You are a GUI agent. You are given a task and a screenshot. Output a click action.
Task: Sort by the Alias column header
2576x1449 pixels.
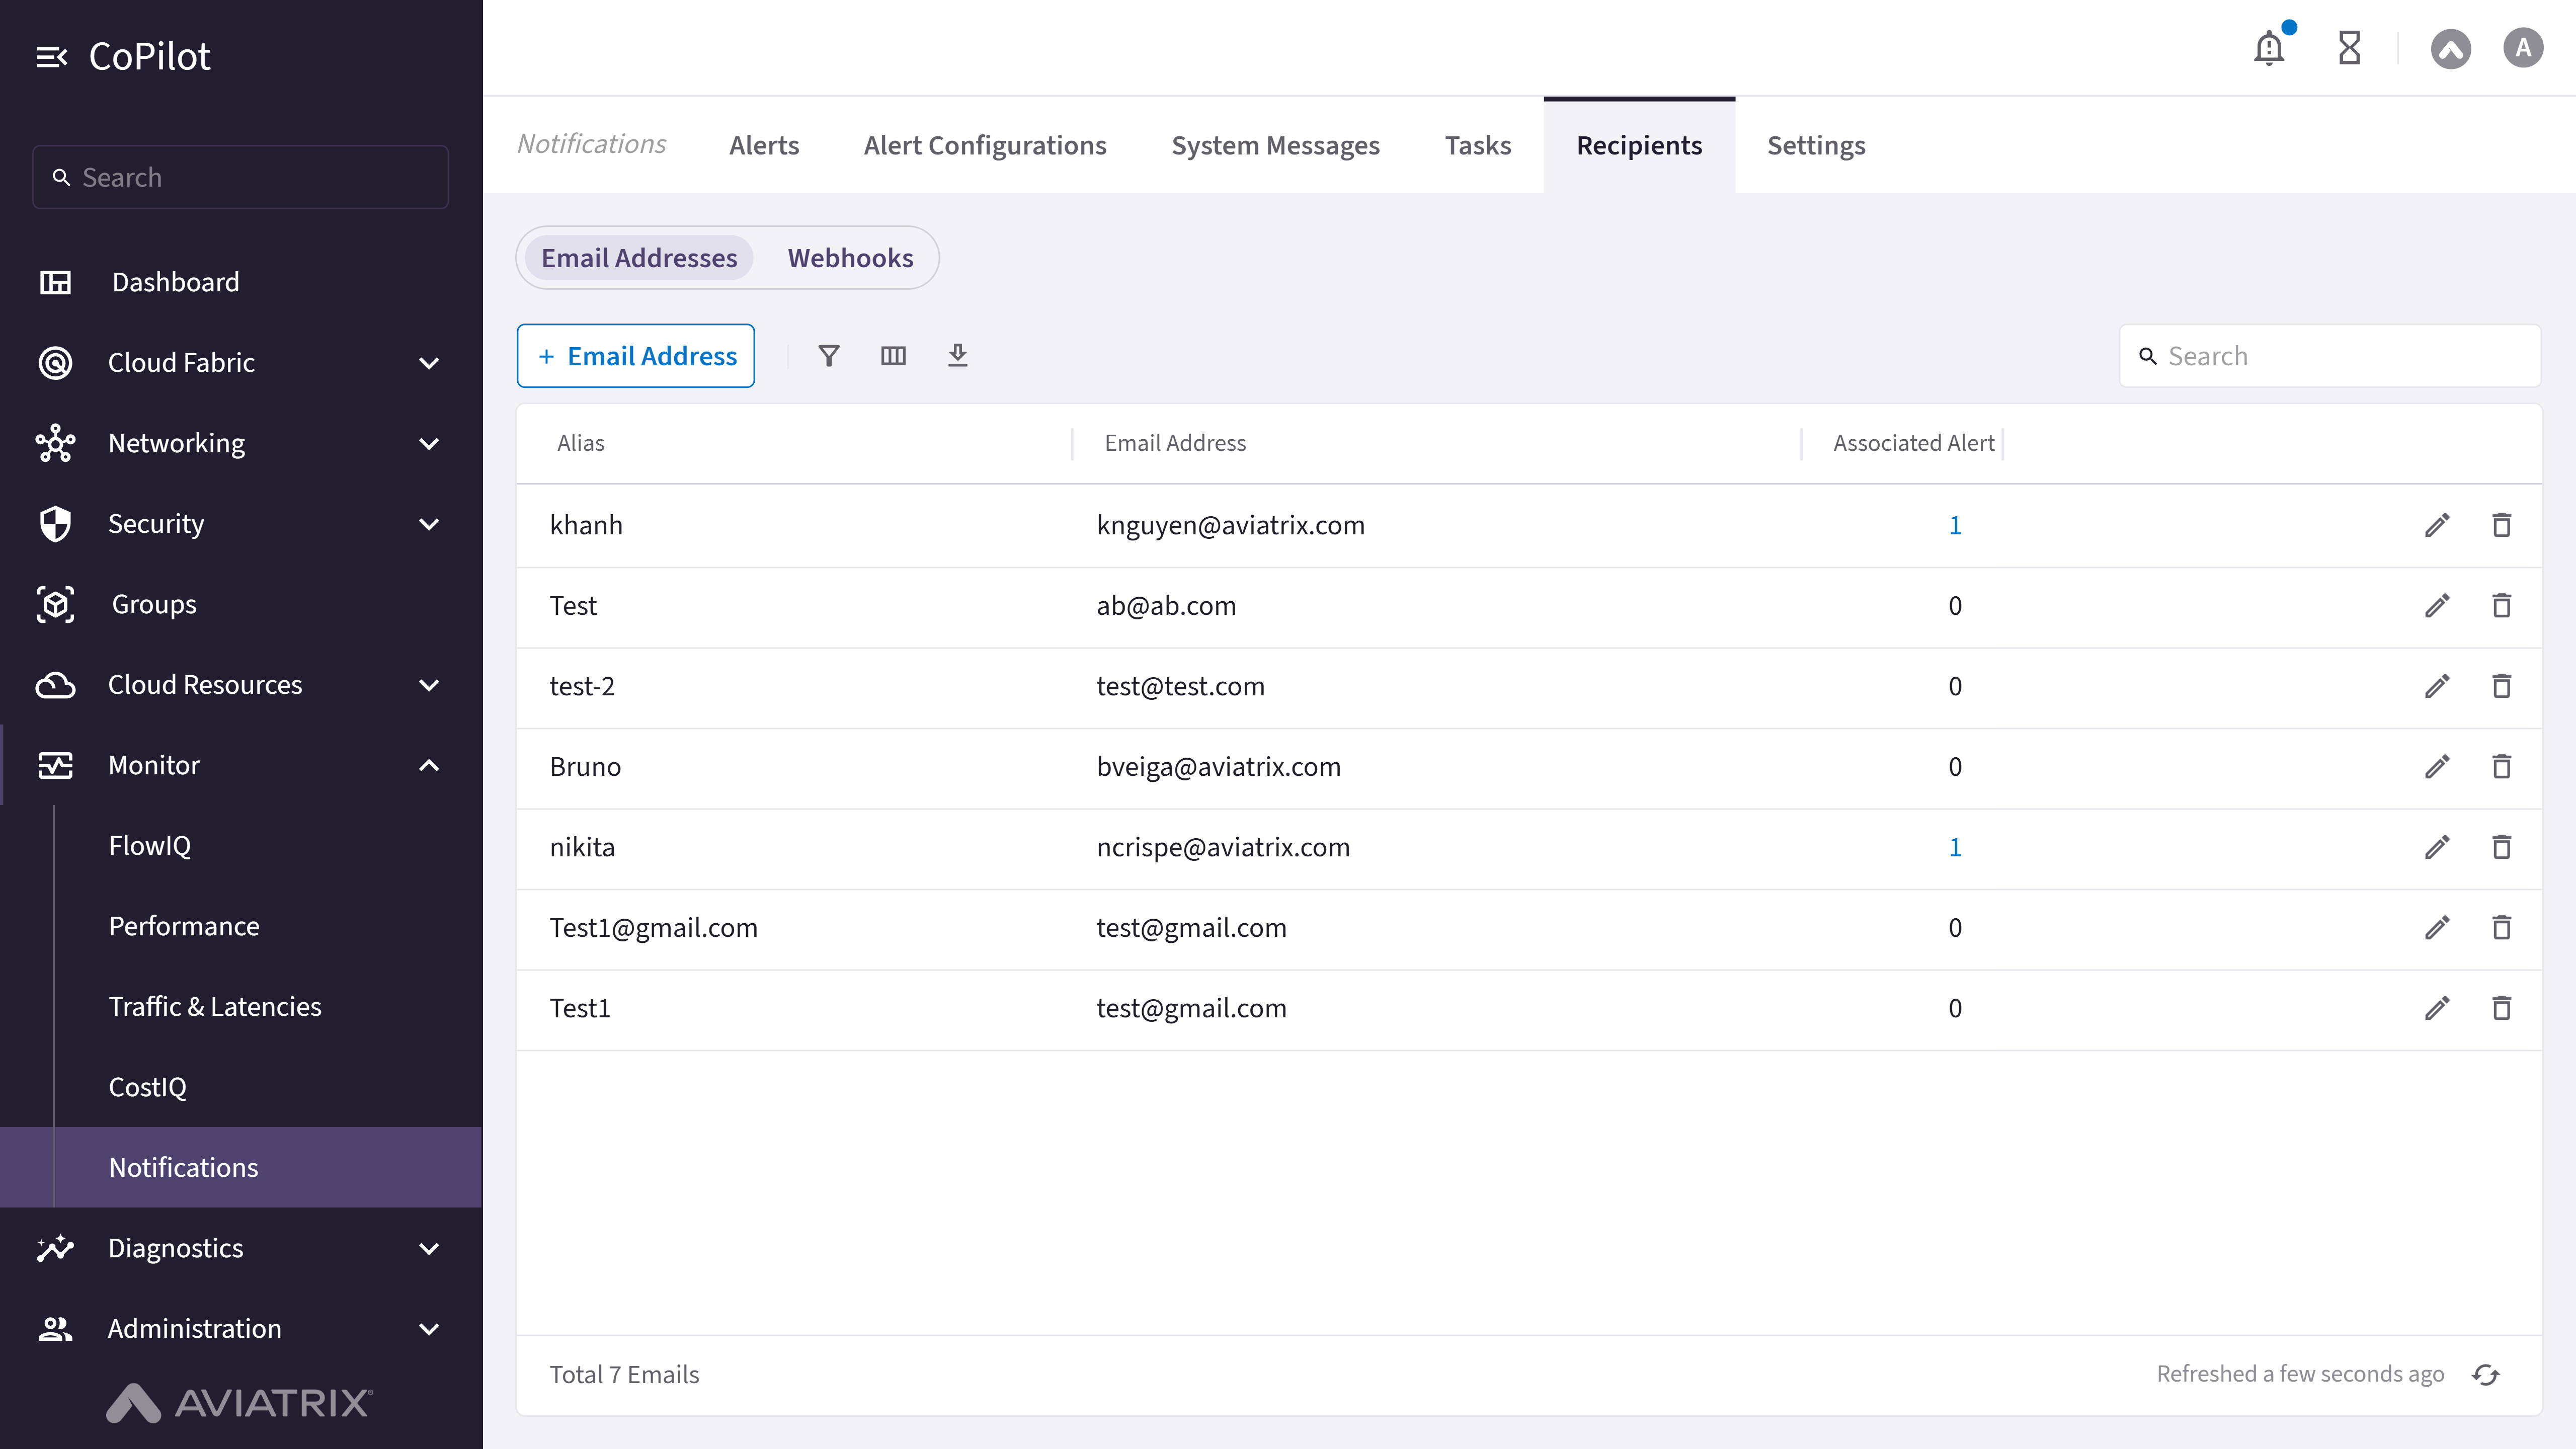tap(581, 443)
